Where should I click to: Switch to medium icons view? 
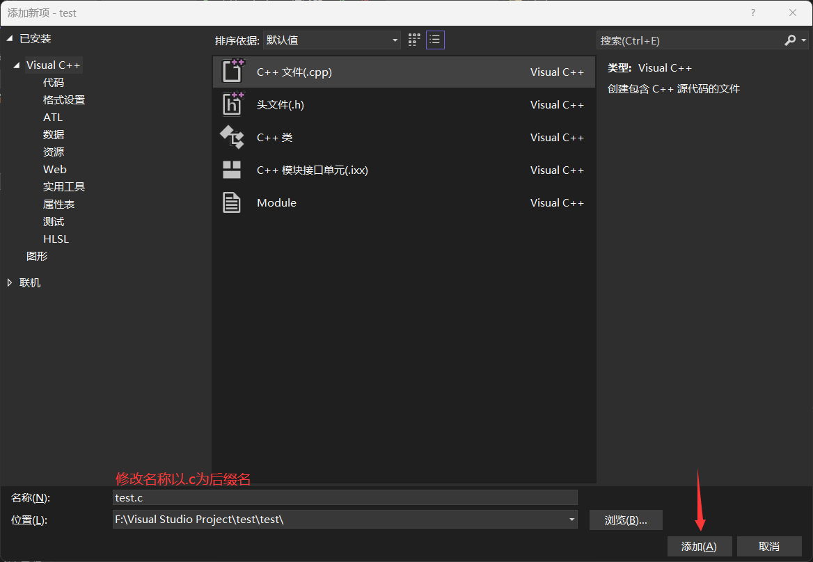click(413, 40)
